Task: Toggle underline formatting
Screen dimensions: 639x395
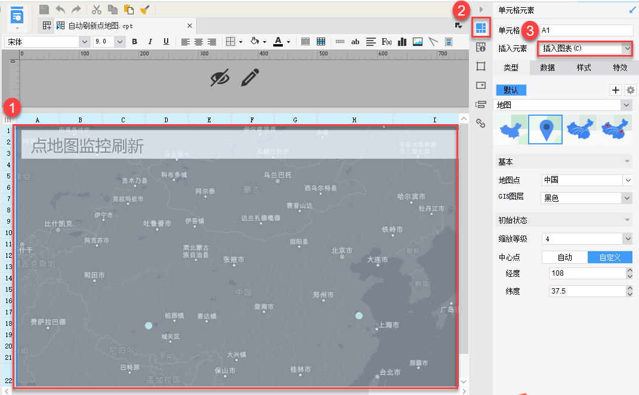Action: (166, 42)
